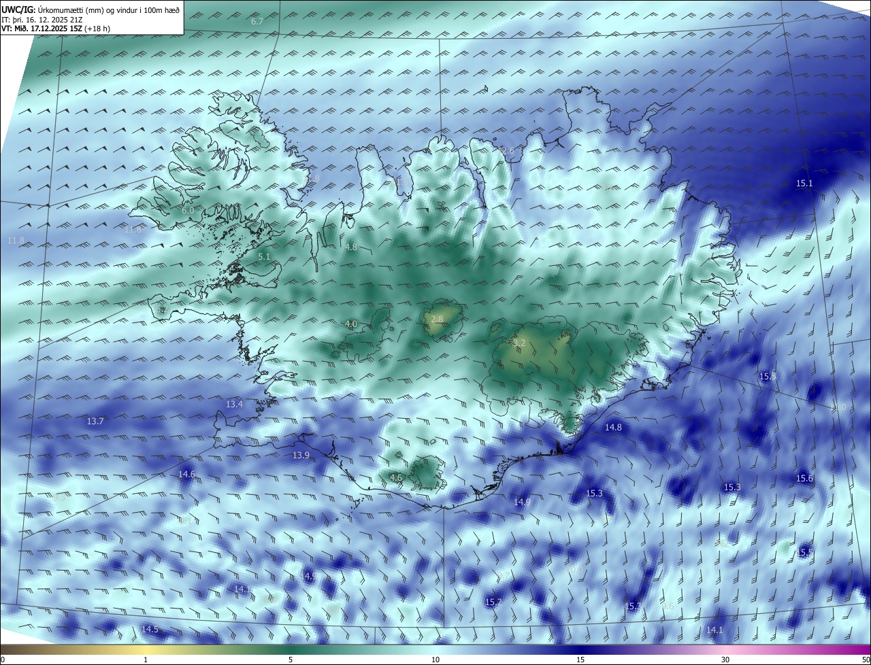
Task: Click the 6.7 value at the map top
Action: pyautogui.click(x=257, y=22)
